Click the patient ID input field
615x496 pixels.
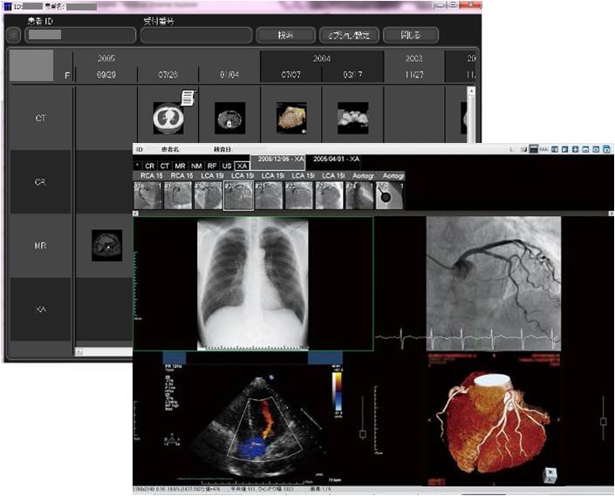click(80, 36)
